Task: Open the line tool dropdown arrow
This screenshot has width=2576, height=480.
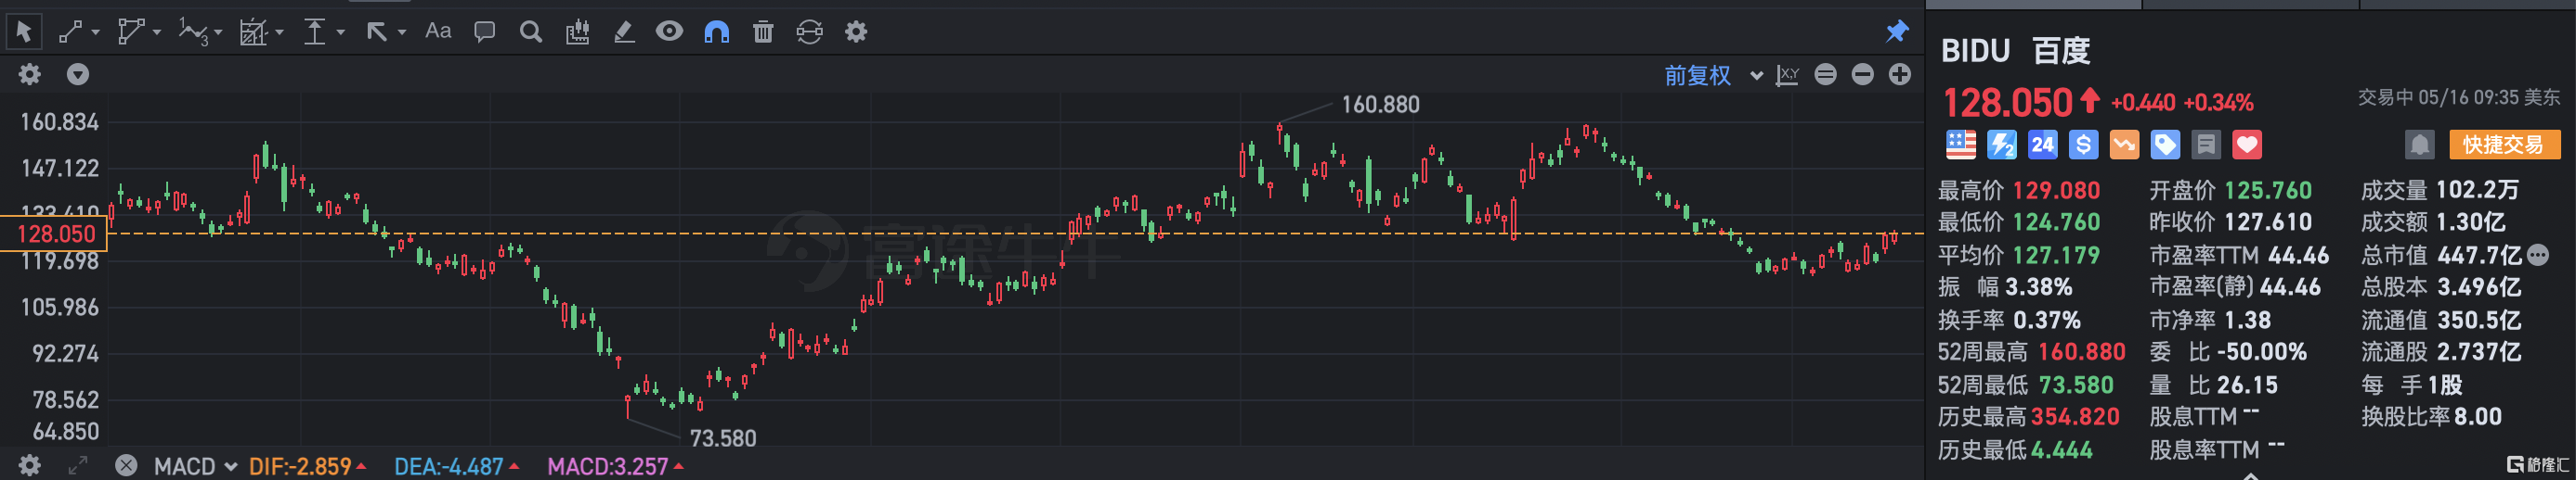Action: (96, 33)
